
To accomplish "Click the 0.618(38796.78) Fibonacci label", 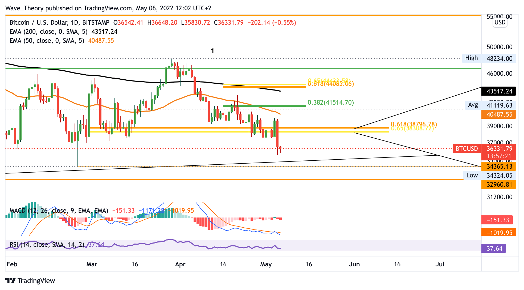I will 414,124.
